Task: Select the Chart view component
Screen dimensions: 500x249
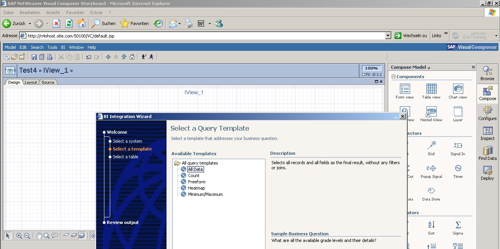Action: pyautogui.click(x=458, y=89)
